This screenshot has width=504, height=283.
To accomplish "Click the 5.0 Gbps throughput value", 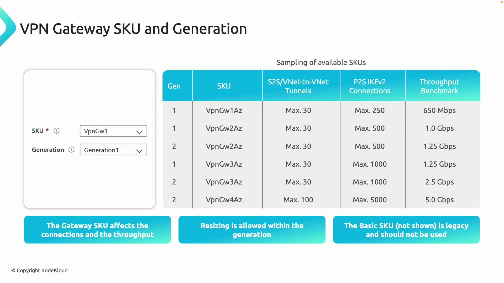I will point(439,200).
